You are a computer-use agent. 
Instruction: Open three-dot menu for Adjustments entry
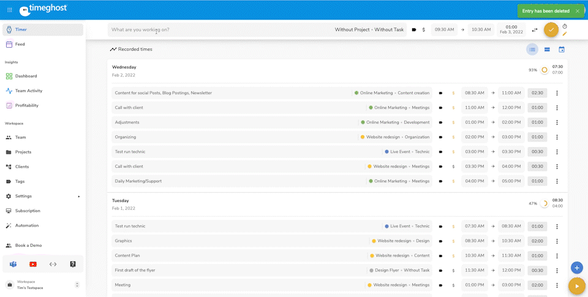coord(557,122)
